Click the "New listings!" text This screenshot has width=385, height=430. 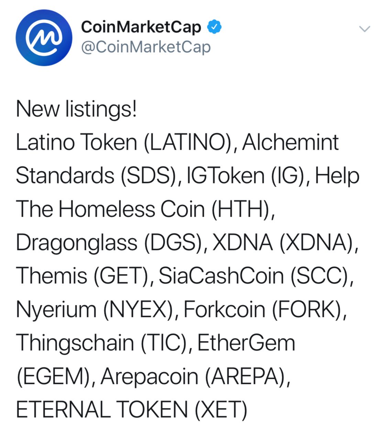(76, 109)
